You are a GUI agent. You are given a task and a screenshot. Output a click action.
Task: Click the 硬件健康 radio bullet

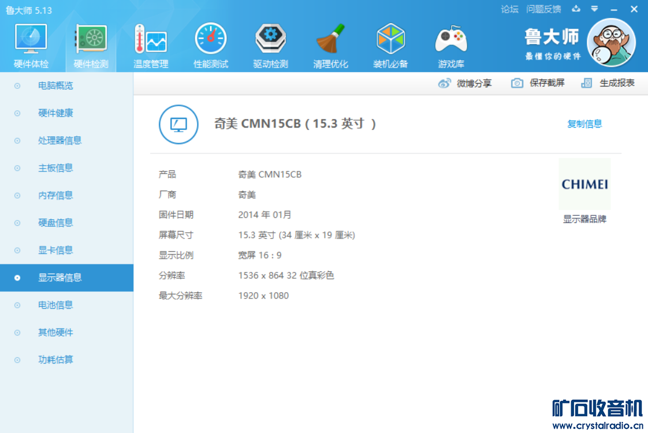(17, 113)
